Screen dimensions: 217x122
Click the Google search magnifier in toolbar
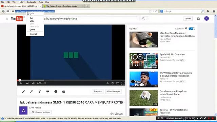coord(202,11)
